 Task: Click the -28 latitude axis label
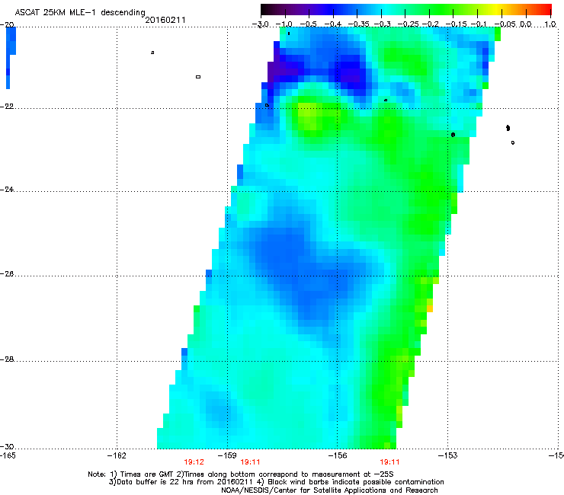(7, 359)
